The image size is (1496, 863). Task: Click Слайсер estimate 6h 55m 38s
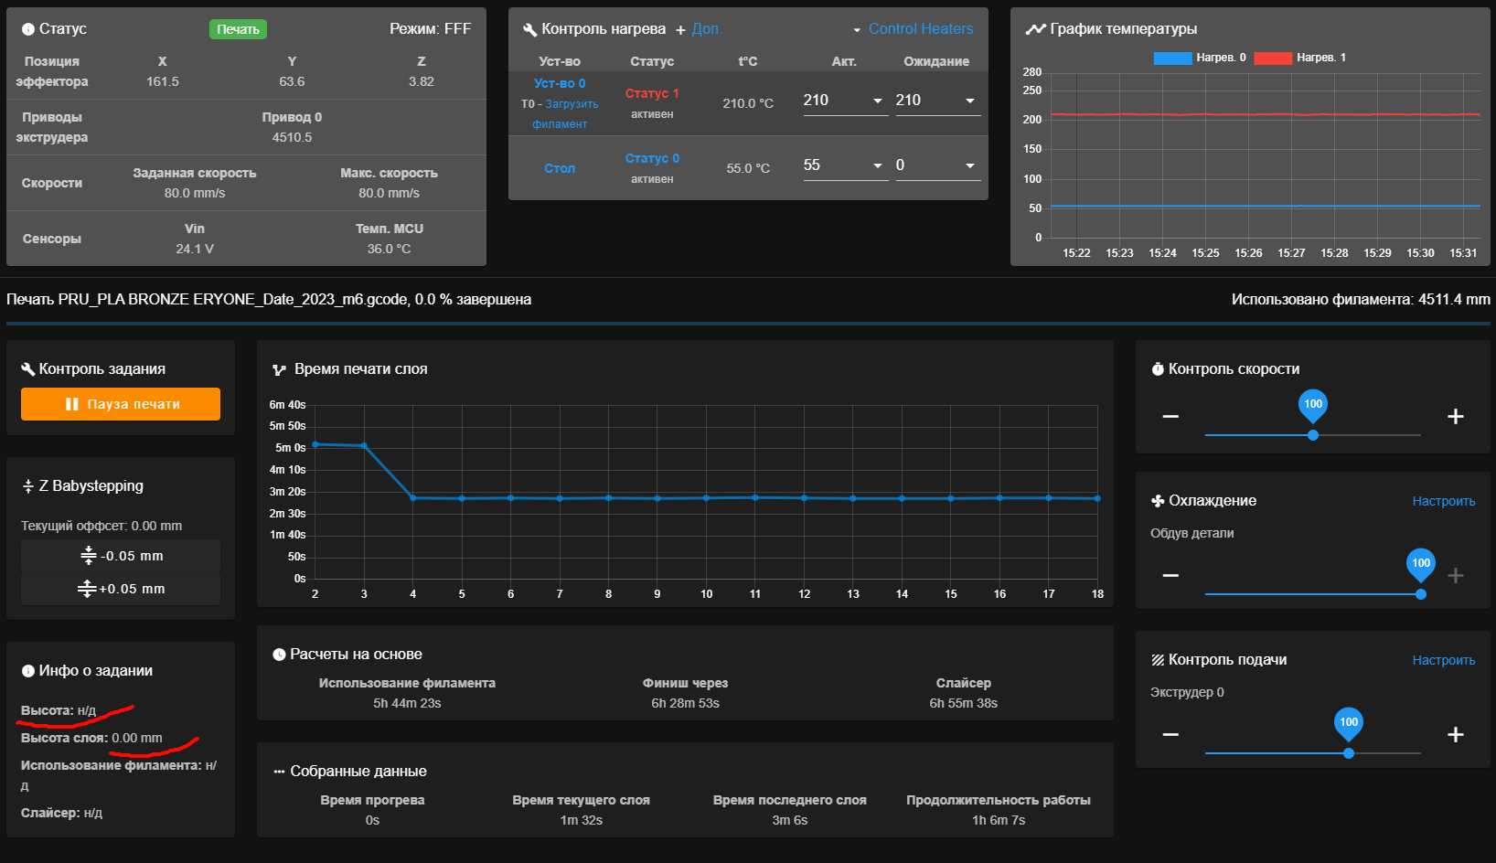coord(963,703)
